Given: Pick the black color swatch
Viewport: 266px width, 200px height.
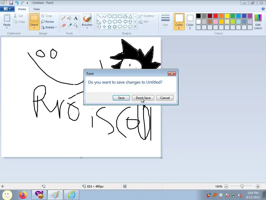Looking at the screenshot, I should point(198,16).
